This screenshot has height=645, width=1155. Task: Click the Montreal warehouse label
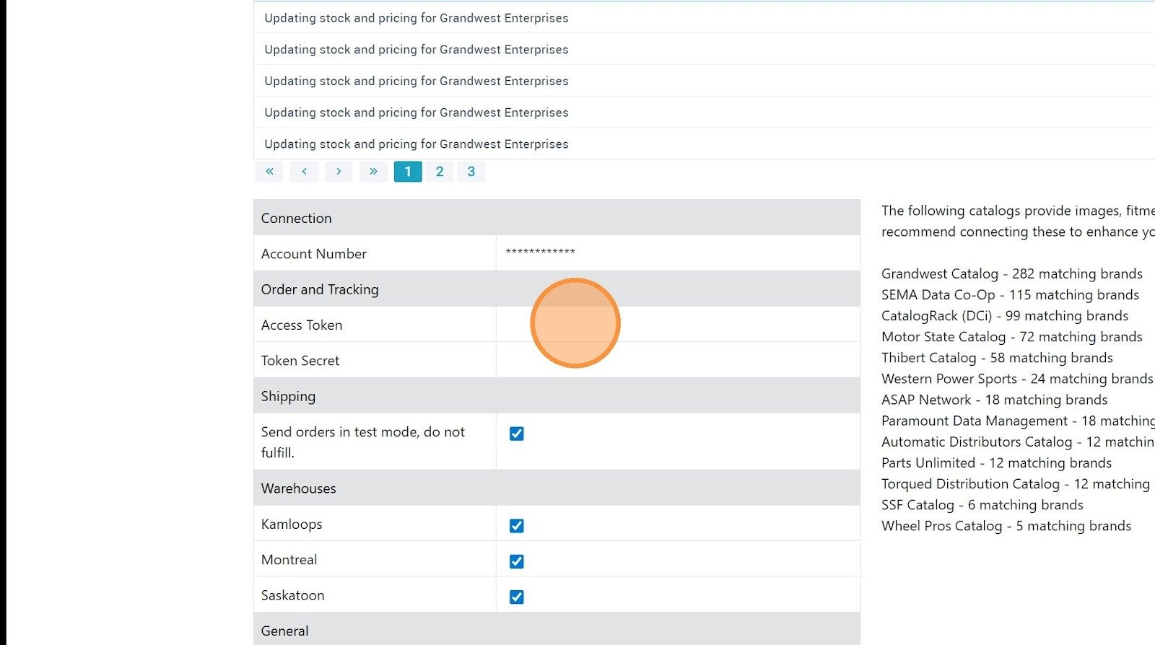point(289,559)
